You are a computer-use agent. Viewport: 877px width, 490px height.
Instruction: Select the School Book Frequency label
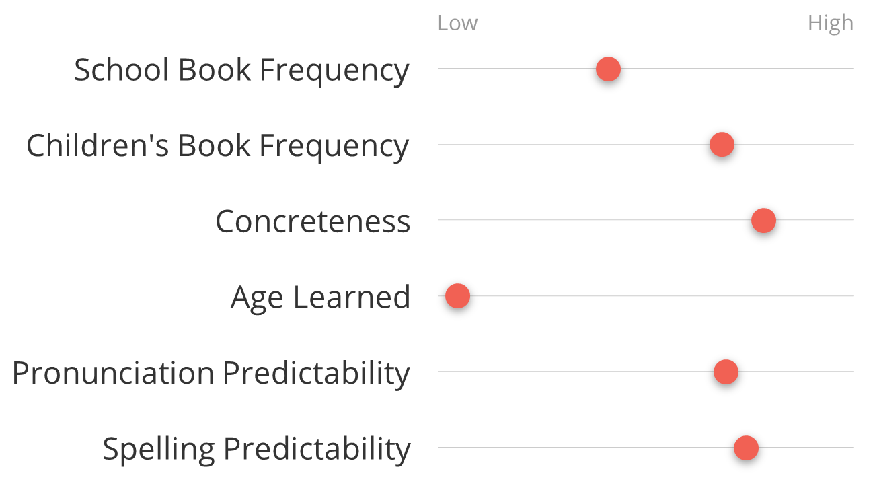tap(241, 70)
